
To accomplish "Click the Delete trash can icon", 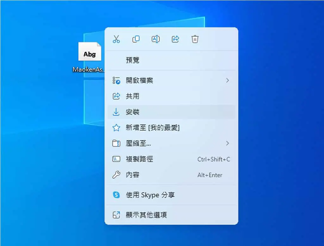I will pos(195,39).
